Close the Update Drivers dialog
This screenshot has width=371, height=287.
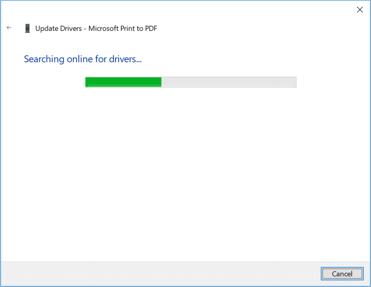point(359,10)
